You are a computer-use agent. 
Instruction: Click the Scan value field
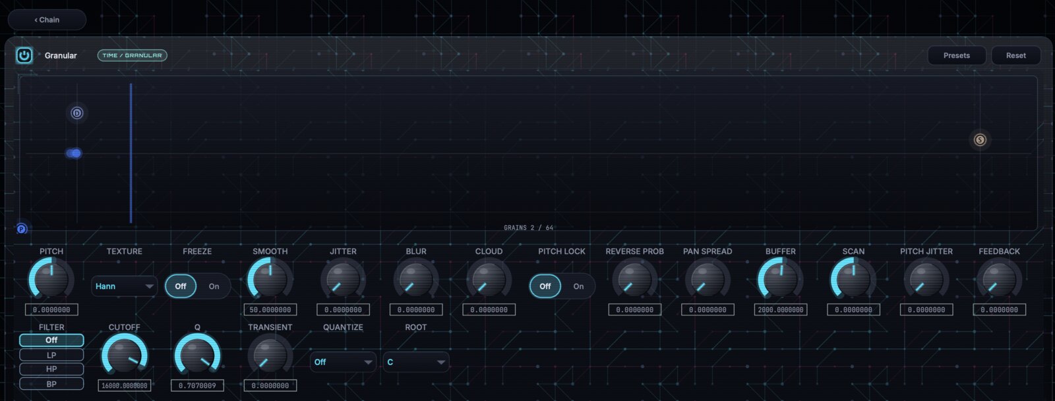click(x=853, y=309)
